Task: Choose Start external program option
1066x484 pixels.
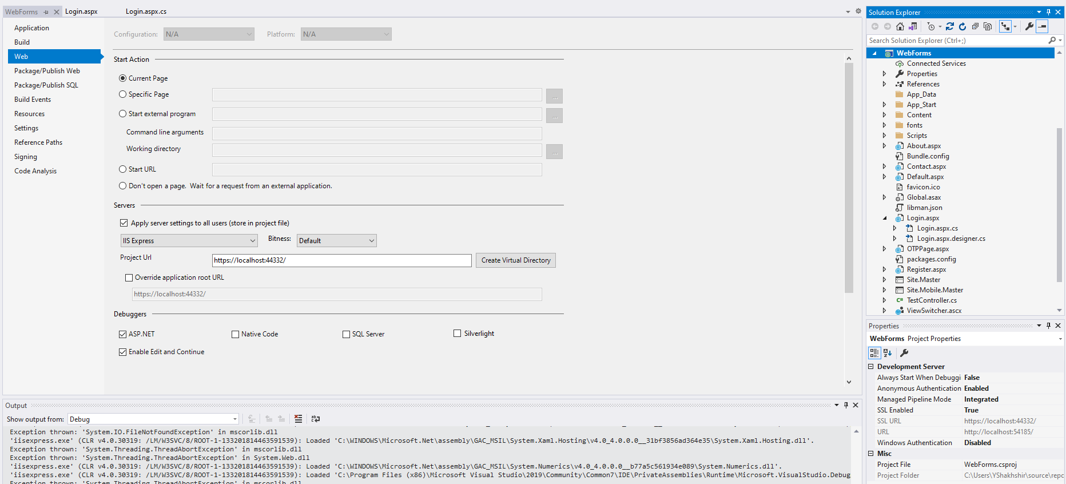Action: tap(122, 114)
